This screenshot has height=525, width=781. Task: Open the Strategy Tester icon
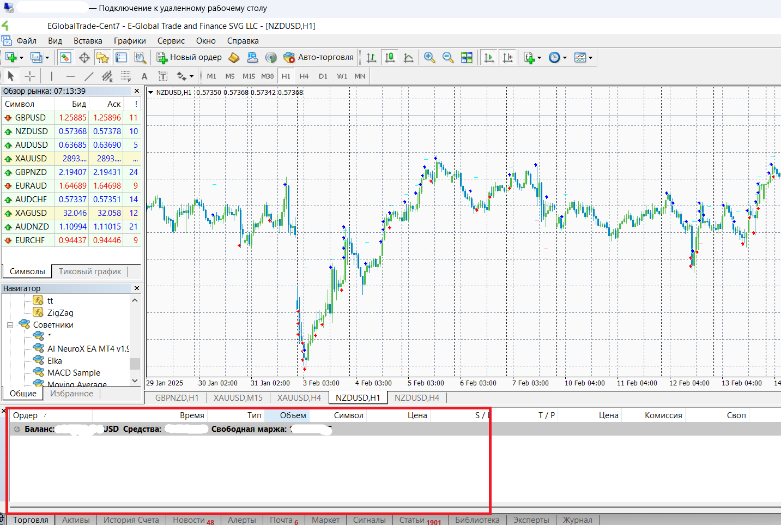pyautogui.click(x=140, y=57)
